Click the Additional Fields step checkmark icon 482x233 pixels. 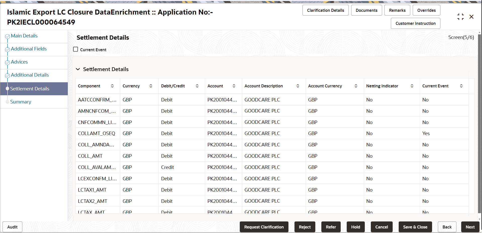tap(8, 49)
